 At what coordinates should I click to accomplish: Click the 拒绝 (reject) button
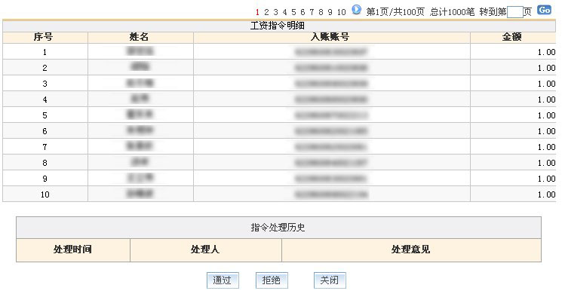click(272, 280)
